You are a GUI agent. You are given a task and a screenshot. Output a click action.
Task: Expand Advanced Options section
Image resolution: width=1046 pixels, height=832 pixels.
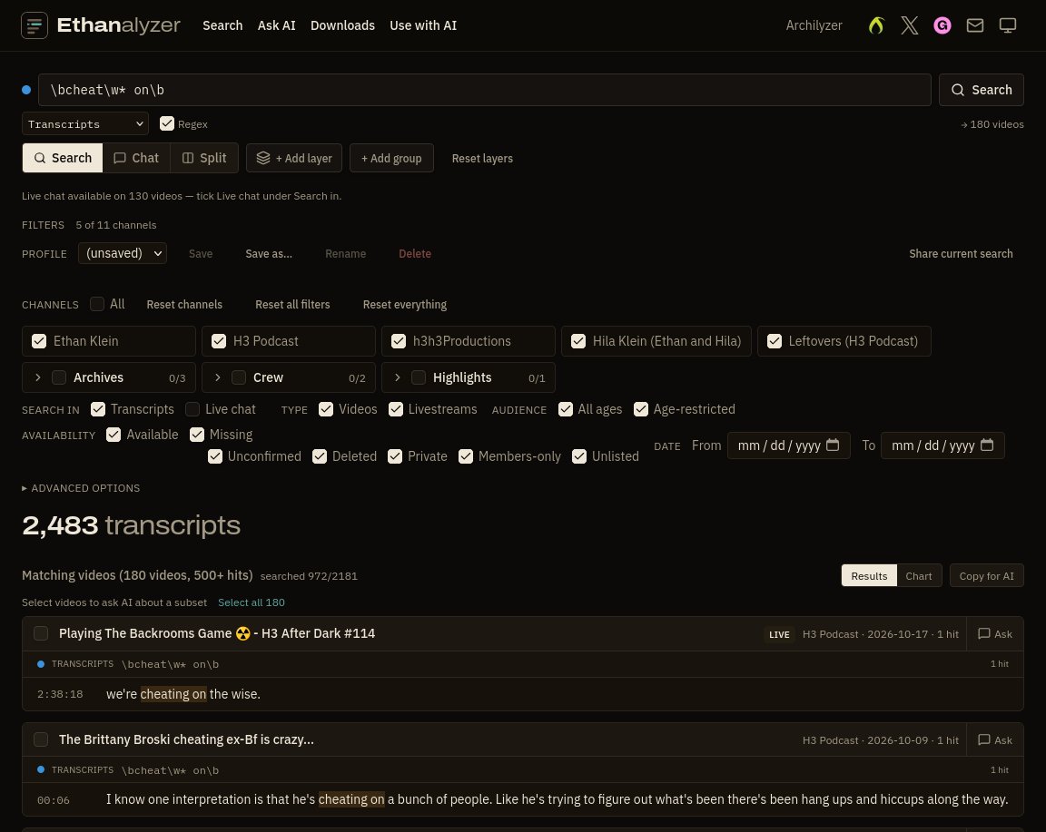pyautogui.click(x=81, y=488)
